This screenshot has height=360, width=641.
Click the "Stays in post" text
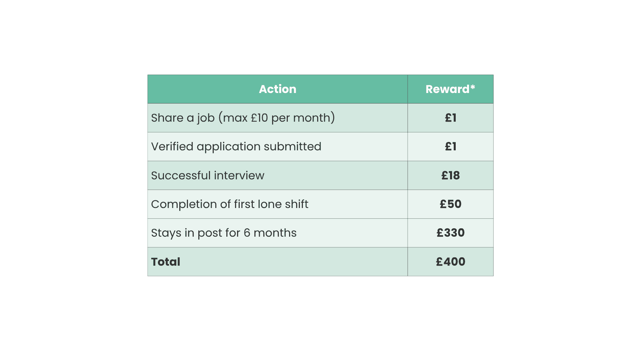coord(195,233)
